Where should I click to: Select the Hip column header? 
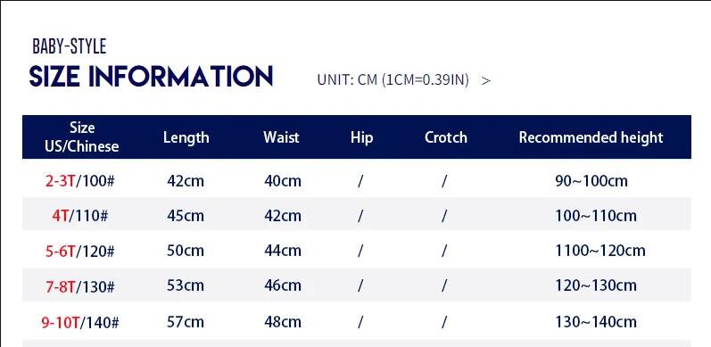coord(362,137)
